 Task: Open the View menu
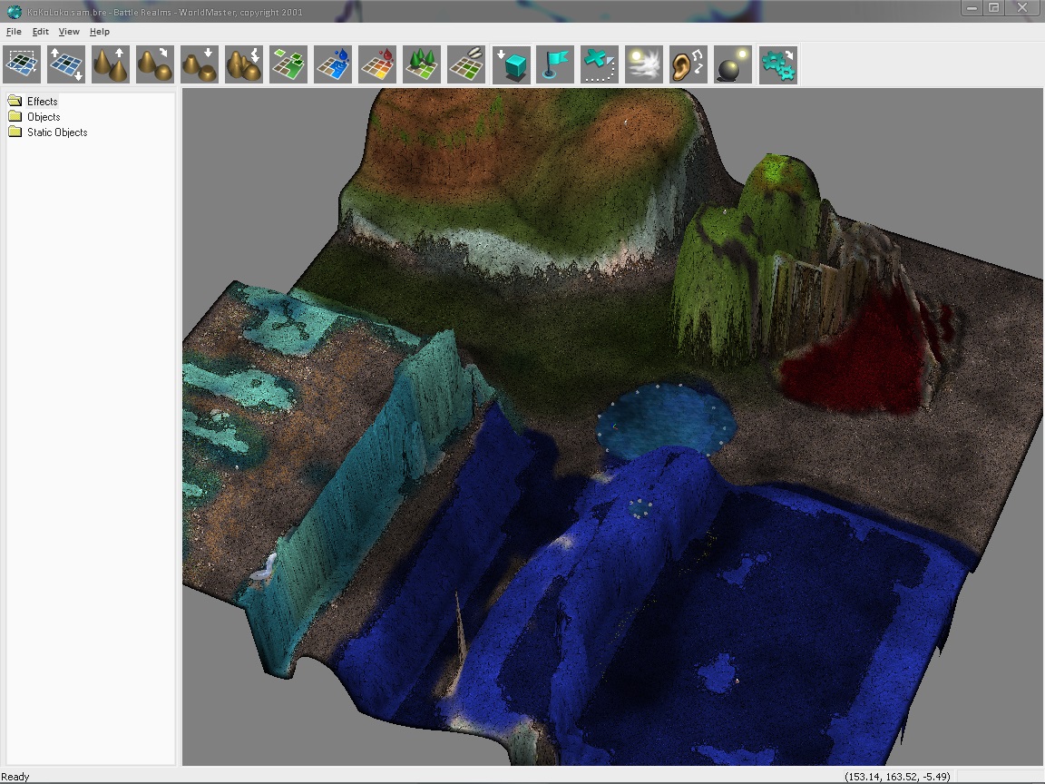click(x=69, y=32)
